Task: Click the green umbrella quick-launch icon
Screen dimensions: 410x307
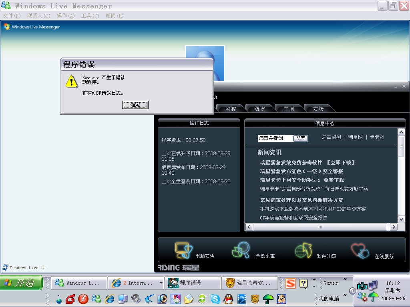Action: [268, 299]
